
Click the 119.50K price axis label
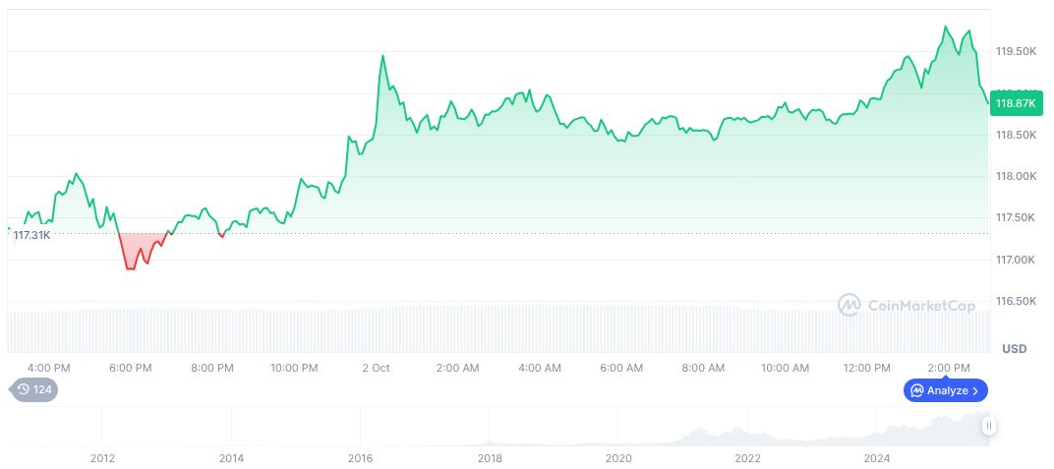tap(1016, 51)
